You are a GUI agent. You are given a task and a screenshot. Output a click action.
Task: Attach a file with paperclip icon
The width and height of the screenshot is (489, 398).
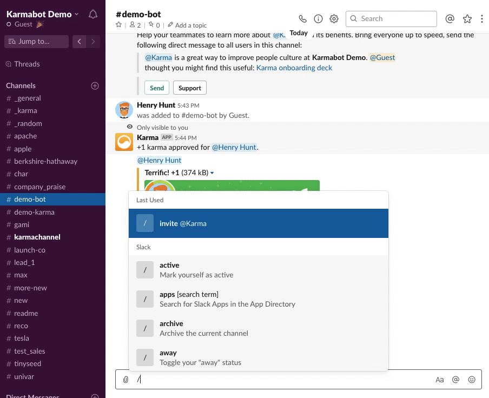tap(125, 380)
